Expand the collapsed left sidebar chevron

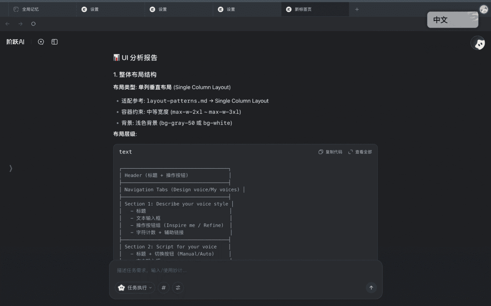pos(10,168)
